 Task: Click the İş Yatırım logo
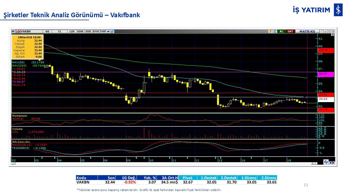click(x=338, y=10)
